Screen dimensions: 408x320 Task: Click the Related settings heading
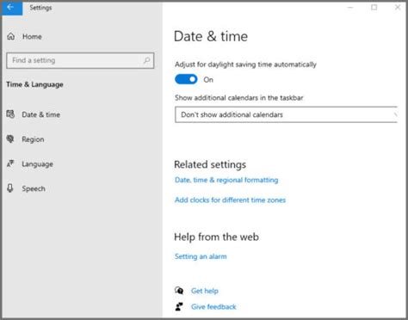210,164
